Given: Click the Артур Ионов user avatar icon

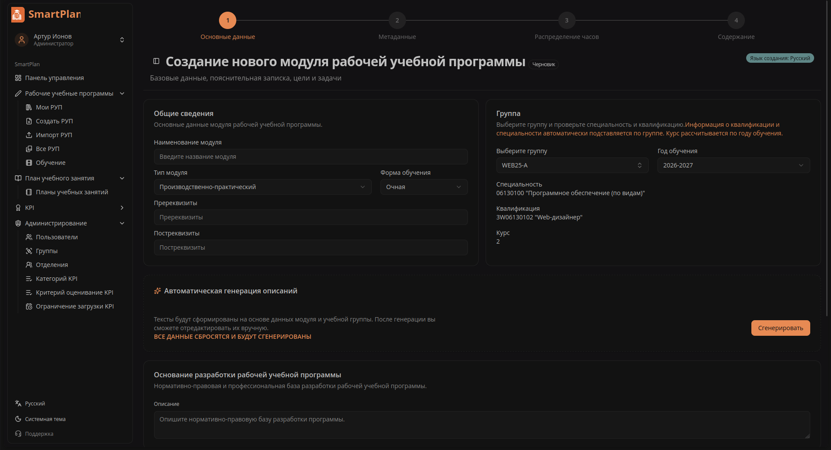Looking at the screenshot, I should pyautogui.click(x=21, y=40).
